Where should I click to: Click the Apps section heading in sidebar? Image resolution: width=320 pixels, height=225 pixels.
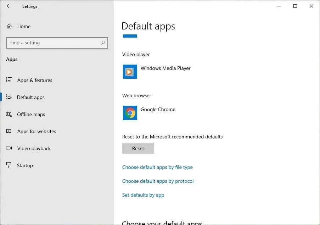tap(12, 60)
